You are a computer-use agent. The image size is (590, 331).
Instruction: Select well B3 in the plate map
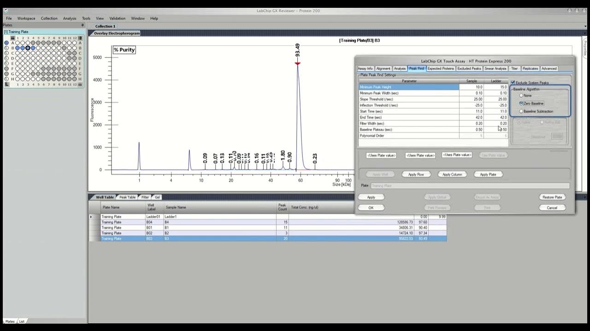(x=28, y=48)
